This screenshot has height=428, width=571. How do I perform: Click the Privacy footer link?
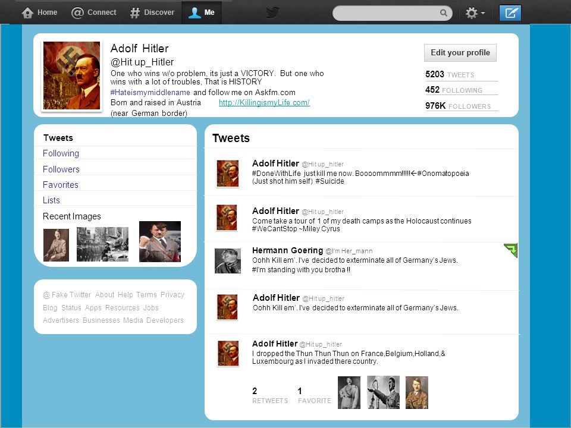[172, 295]
